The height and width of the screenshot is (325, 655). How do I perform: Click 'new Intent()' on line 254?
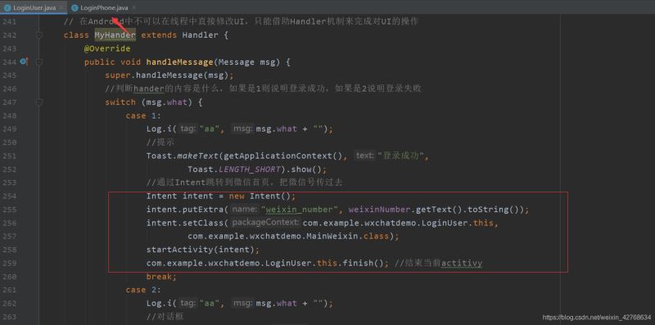[260, 196]
